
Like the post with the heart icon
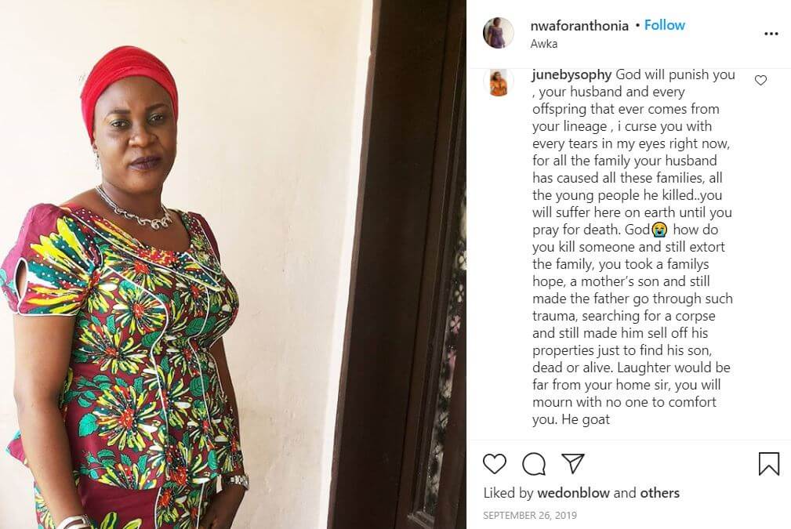coord(495,463)
